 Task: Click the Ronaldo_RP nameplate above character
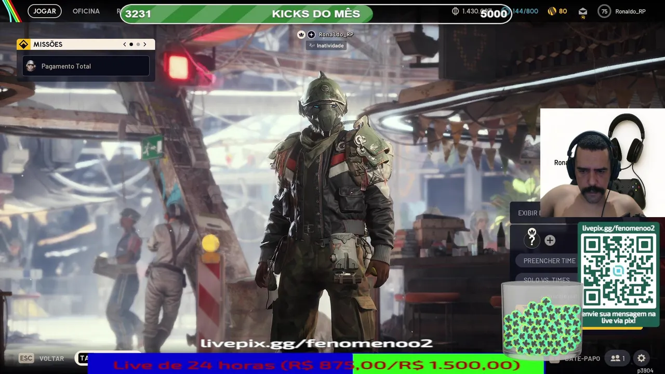(x=336, y=34)
